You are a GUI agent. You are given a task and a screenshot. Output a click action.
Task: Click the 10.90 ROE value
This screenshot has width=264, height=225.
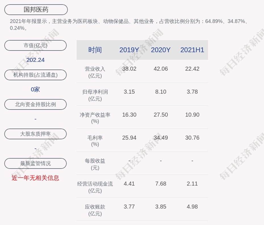[192, 115]
